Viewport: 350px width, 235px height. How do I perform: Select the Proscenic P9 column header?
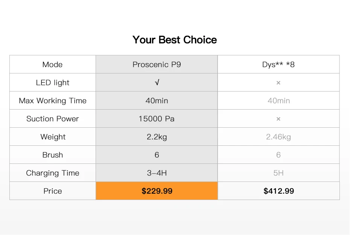coord(157,64)
